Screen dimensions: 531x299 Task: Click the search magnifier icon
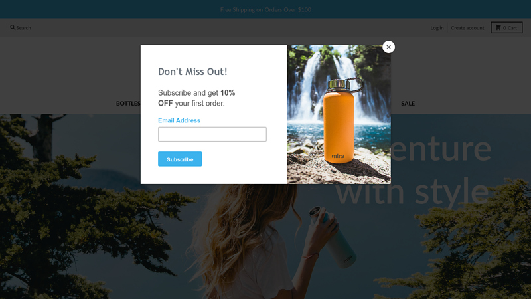(x=13, y=27)
